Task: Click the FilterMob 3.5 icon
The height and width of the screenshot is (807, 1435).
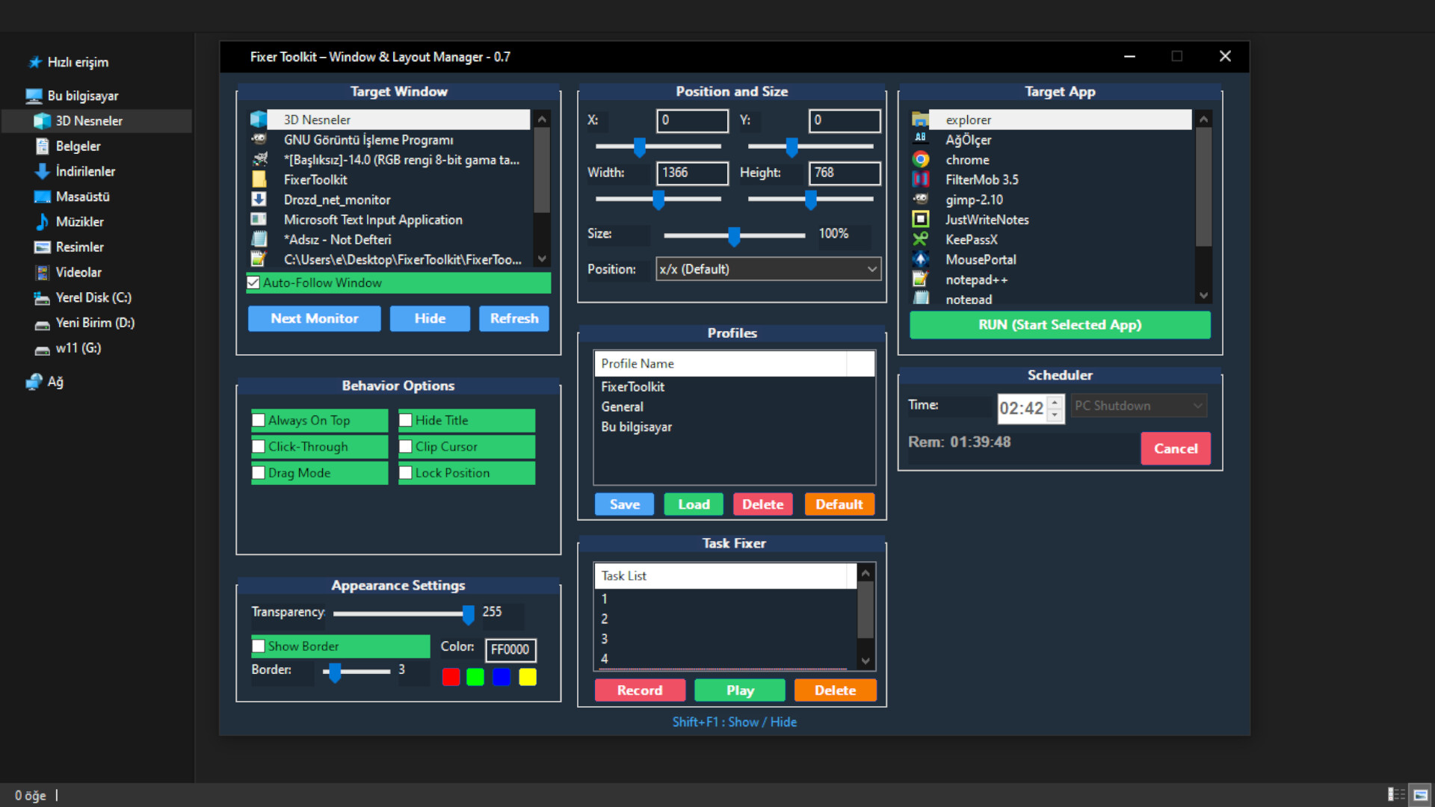Action: coord(922,179)
